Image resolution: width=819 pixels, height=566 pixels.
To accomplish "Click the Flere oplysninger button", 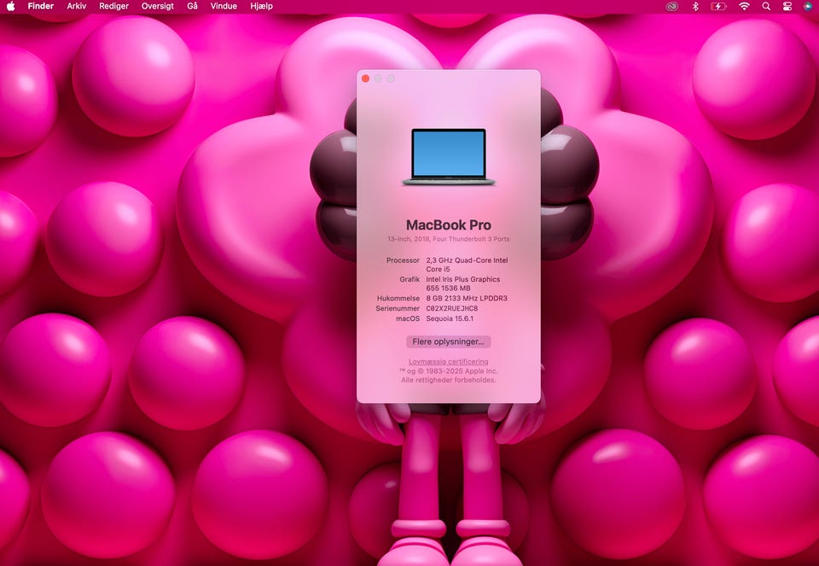I will pos(448,341).
